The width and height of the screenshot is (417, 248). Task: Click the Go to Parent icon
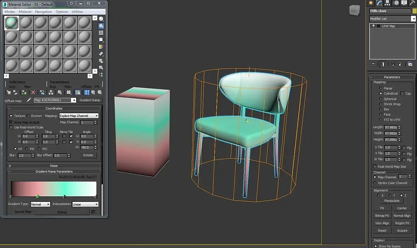(x=93, y=92)
